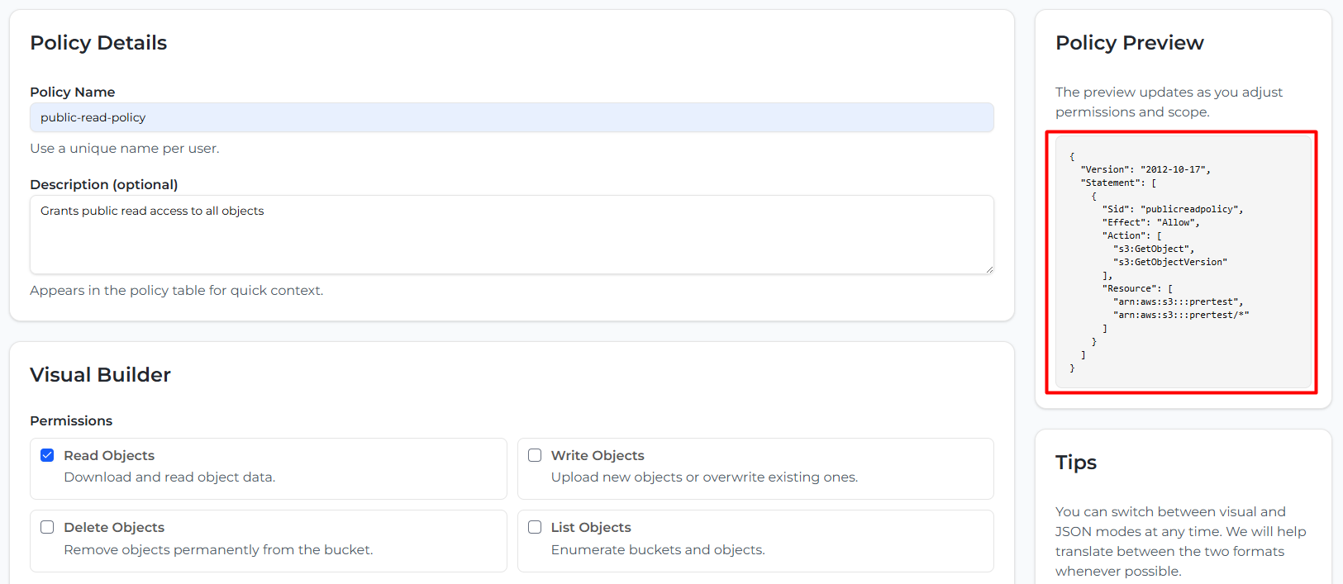Viewport: 1343px width, 584px height.
Task: Check the List Objects checkbox
Action: click(x=535, y=527)
